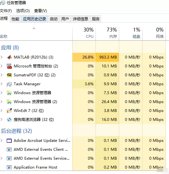169x174 pixels.
Task: Switch to the 性能 tab
Action: (x=15, y=19)
